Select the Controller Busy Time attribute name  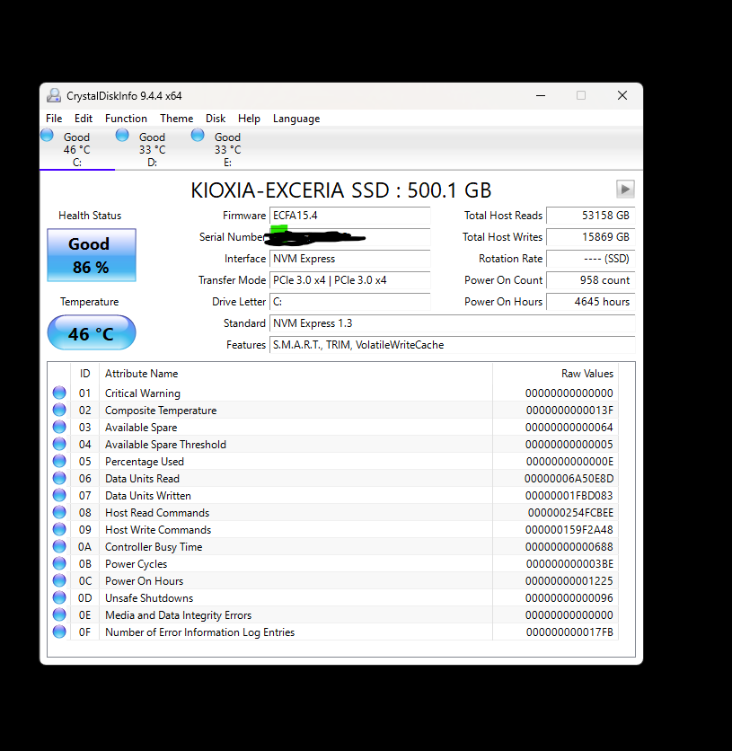point(154,547)
